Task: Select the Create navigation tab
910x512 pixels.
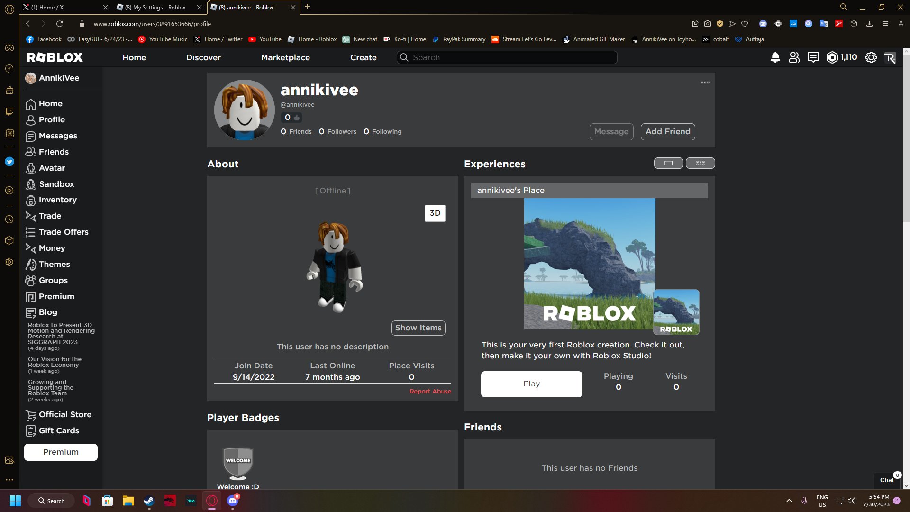Action: (x=363, y=57)
